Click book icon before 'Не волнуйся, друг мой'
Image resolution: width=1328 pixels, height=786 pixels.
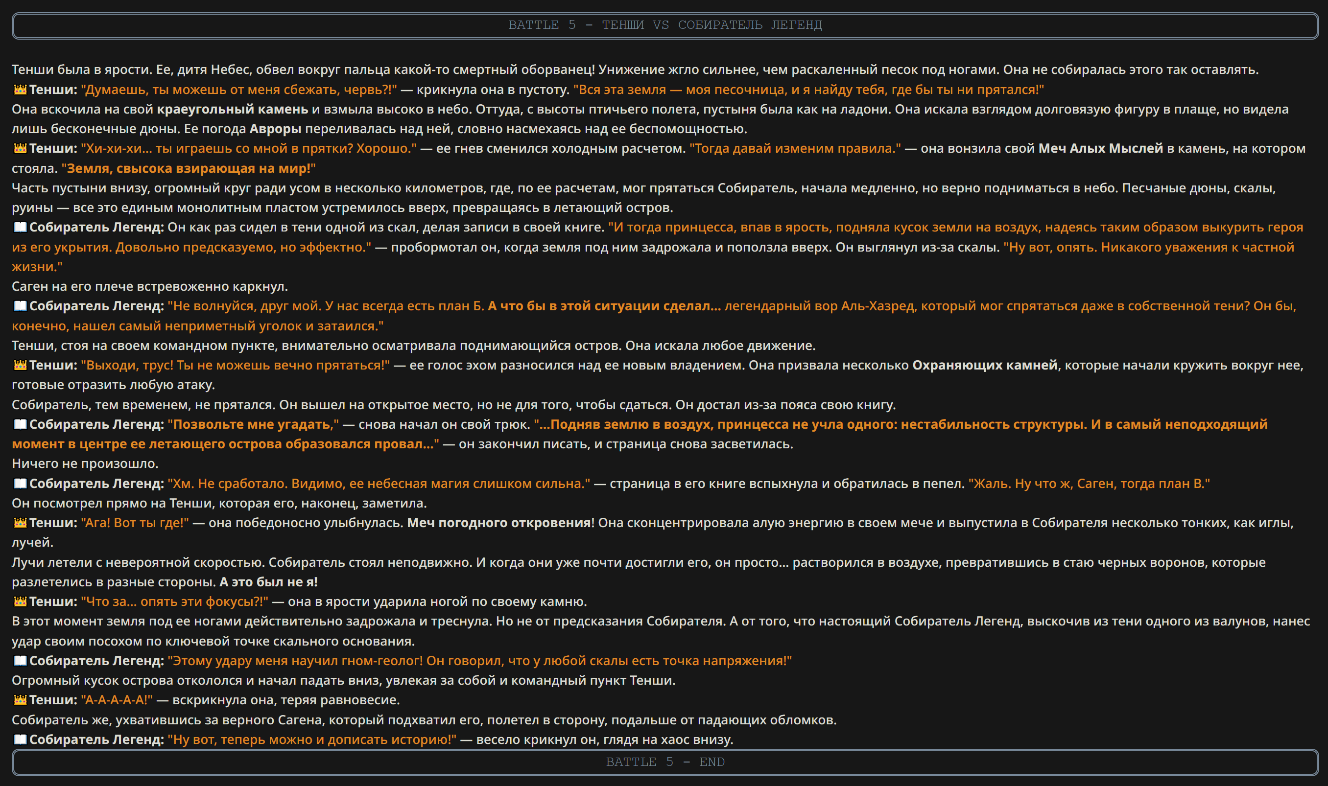click(x=20, y=306)
